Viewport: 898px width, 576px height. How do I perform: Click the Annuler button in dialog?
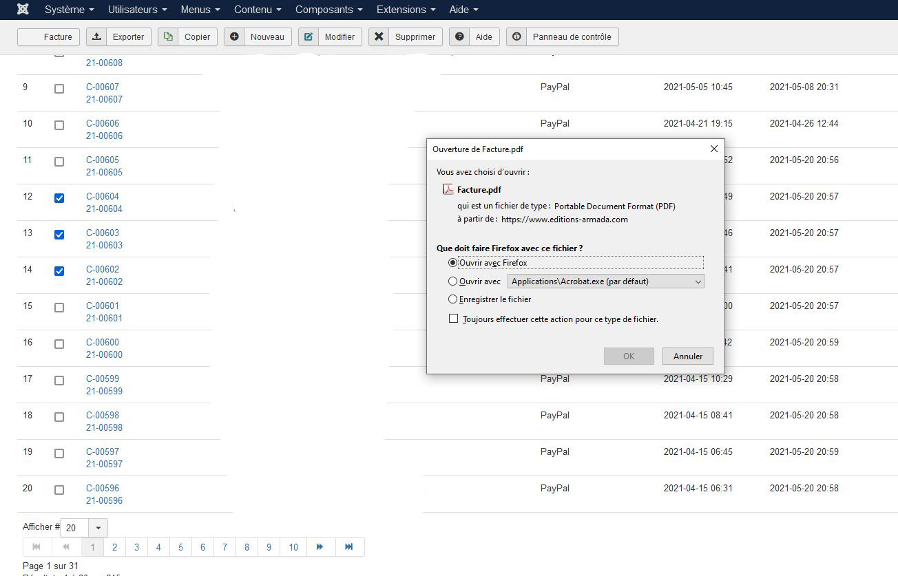[x=688, y=356]
